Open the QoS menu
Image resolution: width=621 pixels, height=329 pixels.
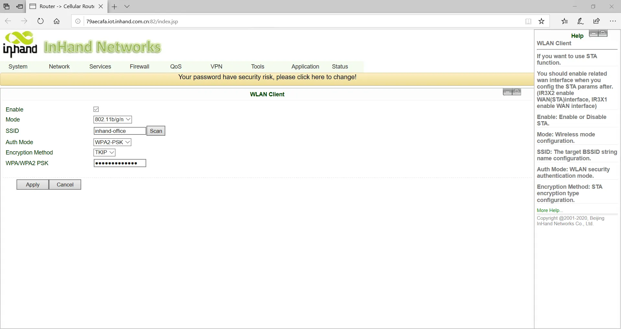[176, 67]
